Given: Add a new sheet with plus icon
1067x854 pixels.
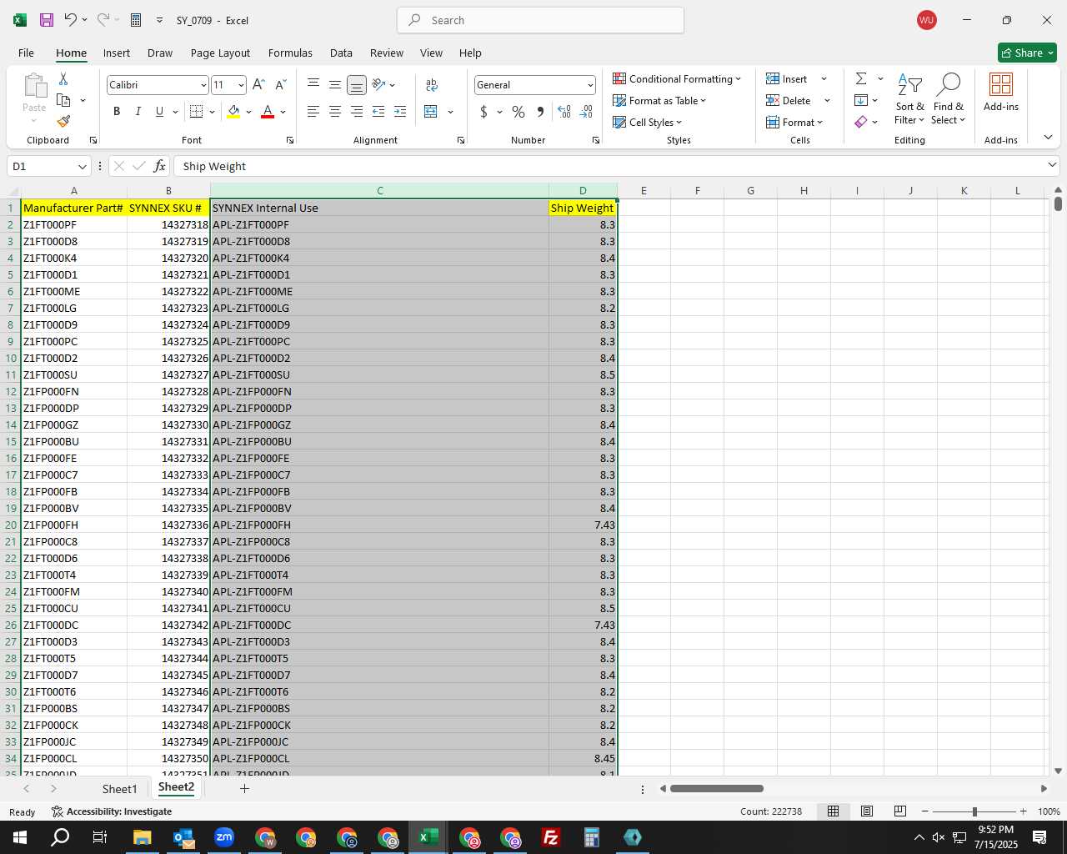Looking at the screenshot, I should (244, 788).
